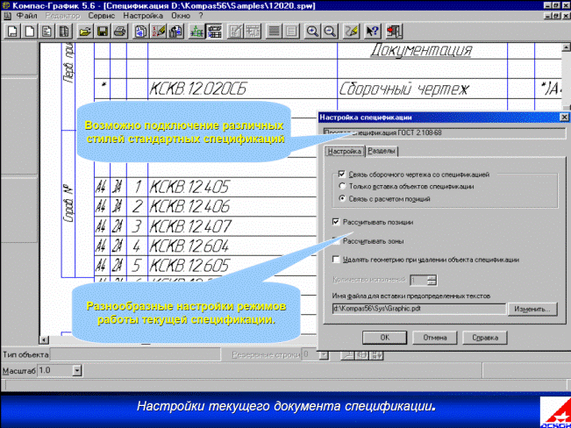
Task: Select Только вставка объектов спецификации option
Action: coord(341,187)
